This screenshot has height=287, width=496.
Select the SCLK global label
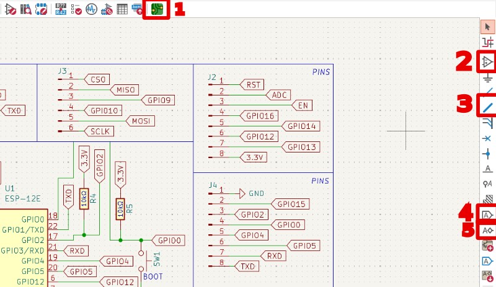[99, 131]
